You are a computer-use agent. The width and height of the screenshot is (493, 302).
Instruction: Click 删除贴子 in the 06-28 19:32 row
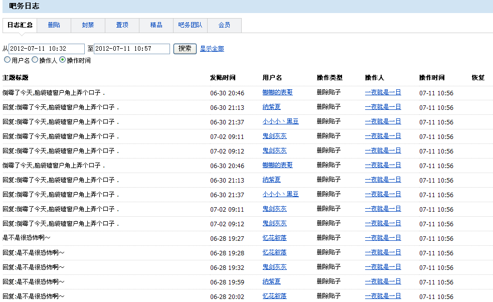pos(328,267)
